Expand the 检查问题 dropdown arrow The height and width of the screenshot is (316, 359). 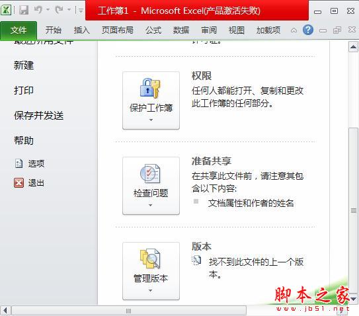coord(151,205)
